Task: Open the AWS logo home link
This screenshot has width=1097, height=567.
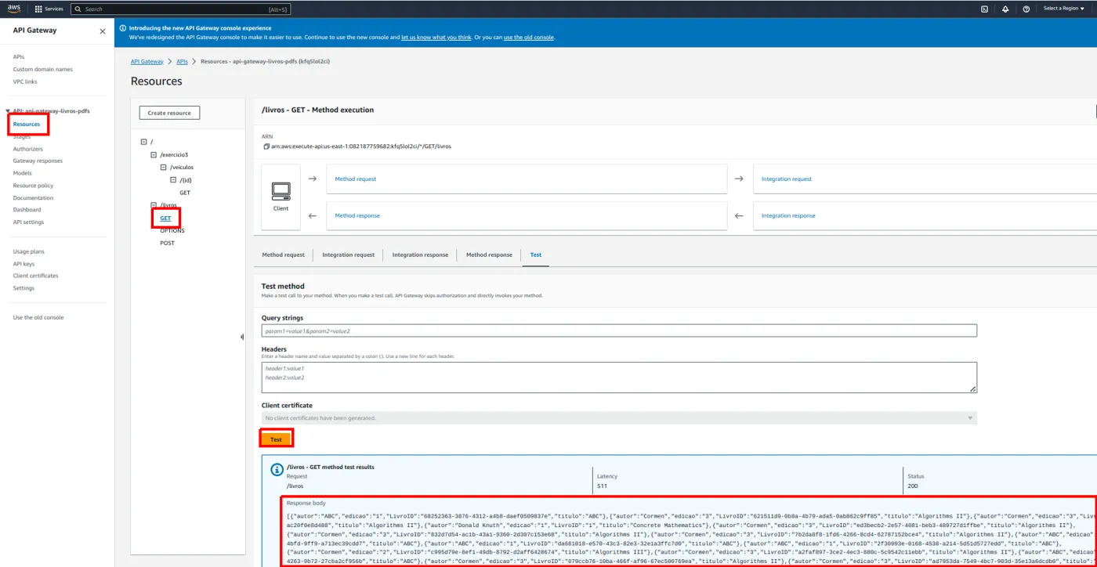Action: click(x=14, y=9)
